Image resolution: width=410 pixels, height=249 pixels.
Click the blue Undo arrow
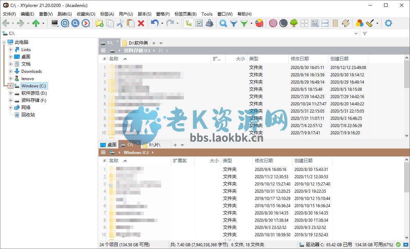pos(155,23)
